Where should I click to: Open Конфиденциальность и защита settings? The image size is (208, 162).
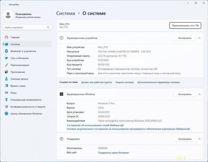[x=27, y=107]
